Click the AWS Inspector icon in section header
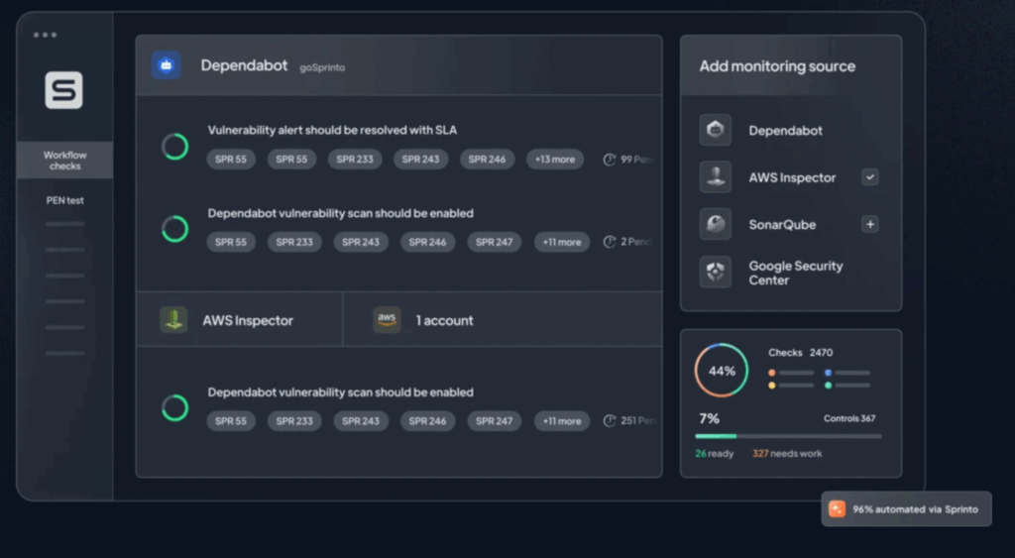The image size is (1015, 558). click(173, 320)
